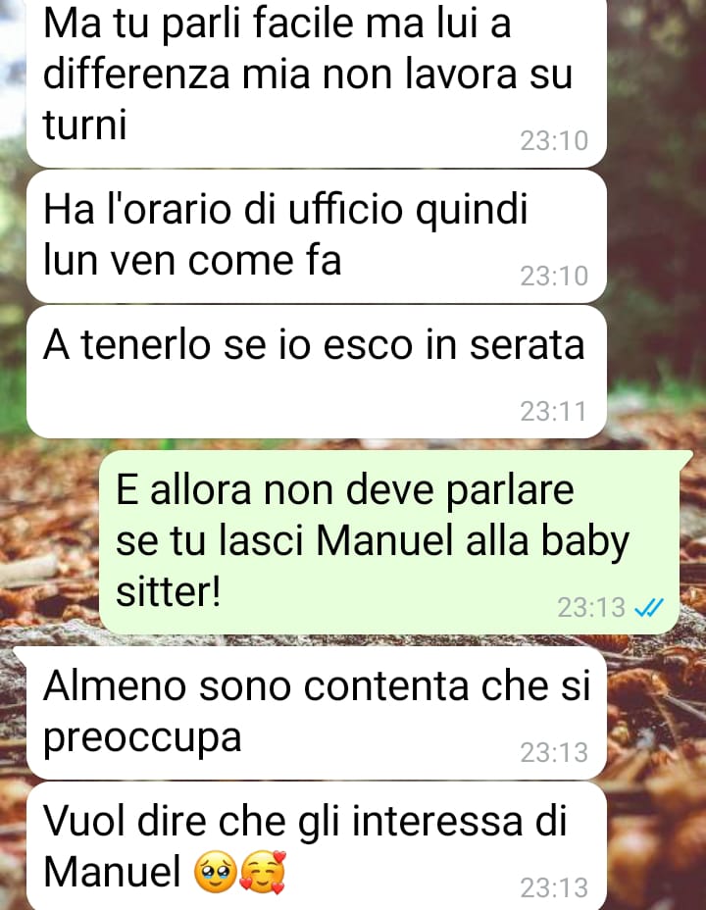Tap the 23:13 timestamp on the last message
Viewport: 706px width, 910px height.
point(554,887)
